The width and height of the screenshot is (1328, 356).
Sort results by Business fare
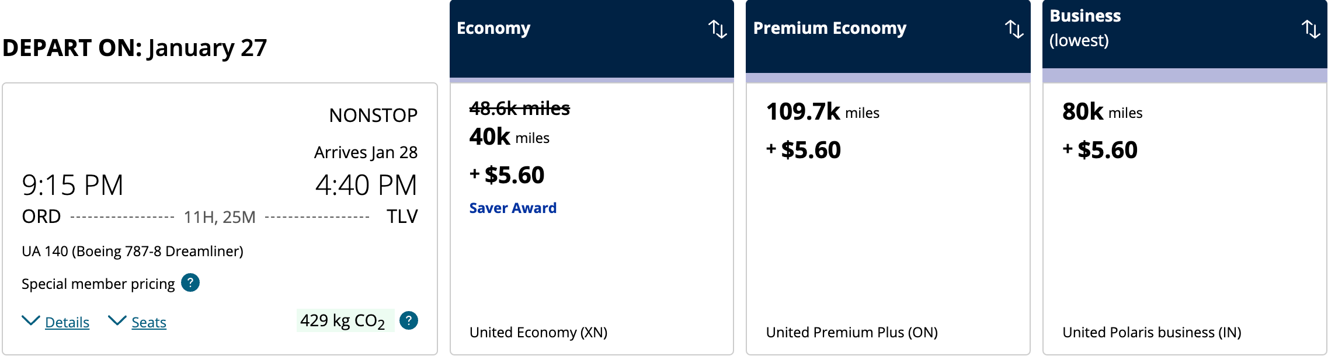1310,29
